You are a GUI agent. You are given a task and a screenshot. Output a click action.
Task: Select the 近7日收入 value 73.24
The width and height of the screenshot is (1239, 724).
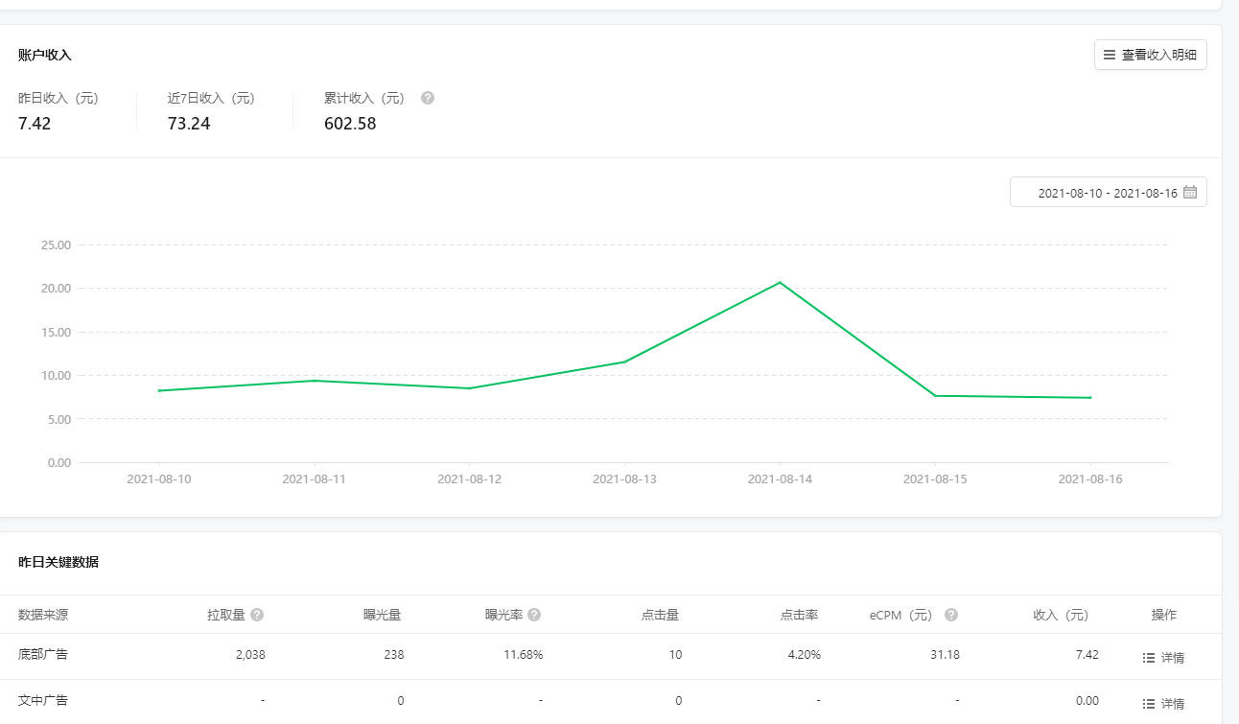189,124
